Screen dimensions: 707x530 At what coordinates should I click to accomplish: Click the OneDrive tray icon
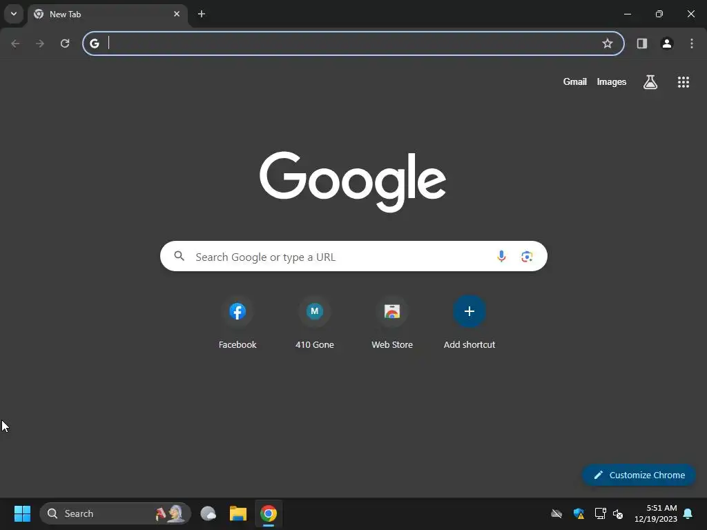(x=556, y=513)
